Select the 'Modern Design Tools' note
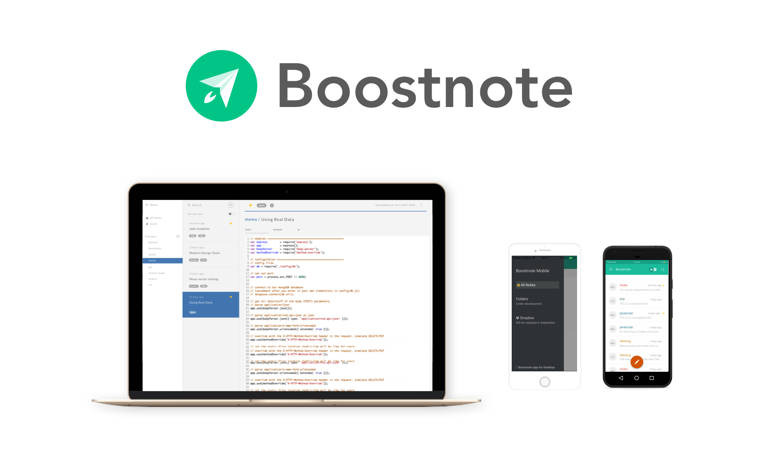774x462 pixels. (x=204, y=253)
